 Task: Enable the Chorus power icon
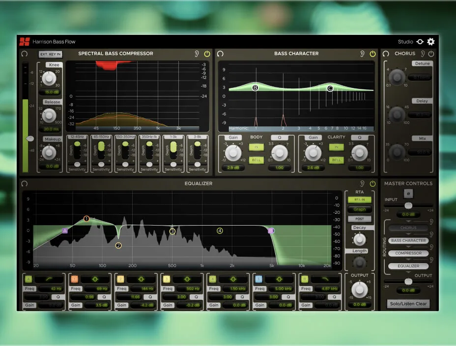[x=431, y=54]
